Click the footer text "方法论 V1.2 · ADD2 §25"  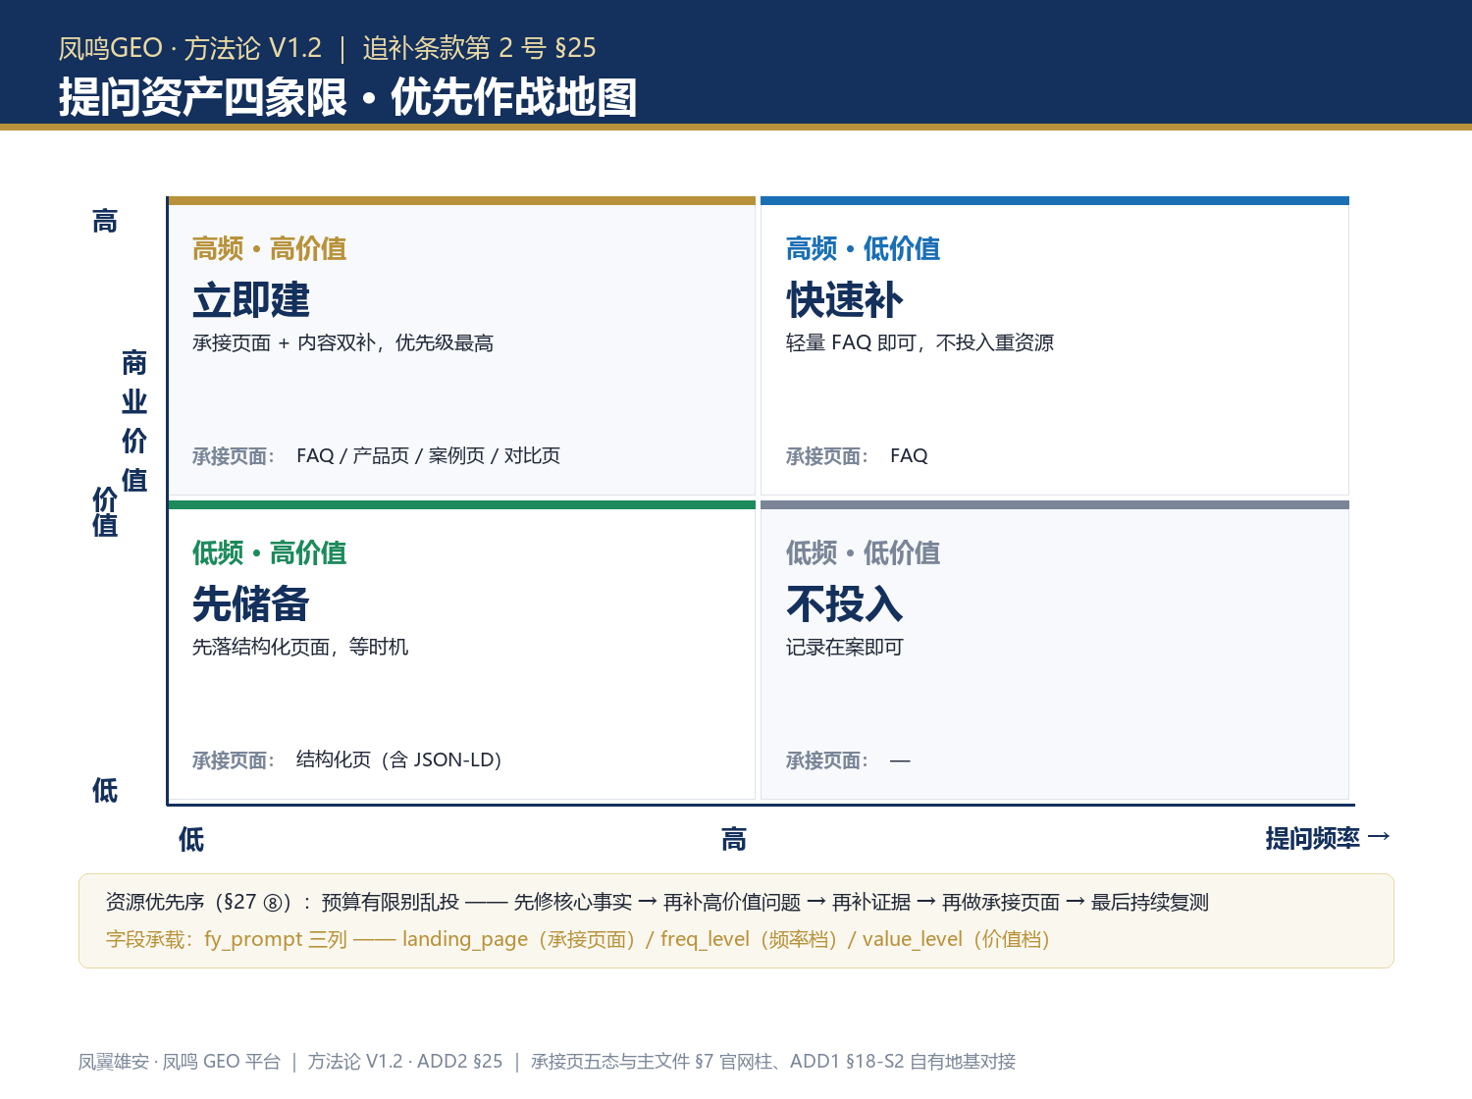tap(405, 1062)
